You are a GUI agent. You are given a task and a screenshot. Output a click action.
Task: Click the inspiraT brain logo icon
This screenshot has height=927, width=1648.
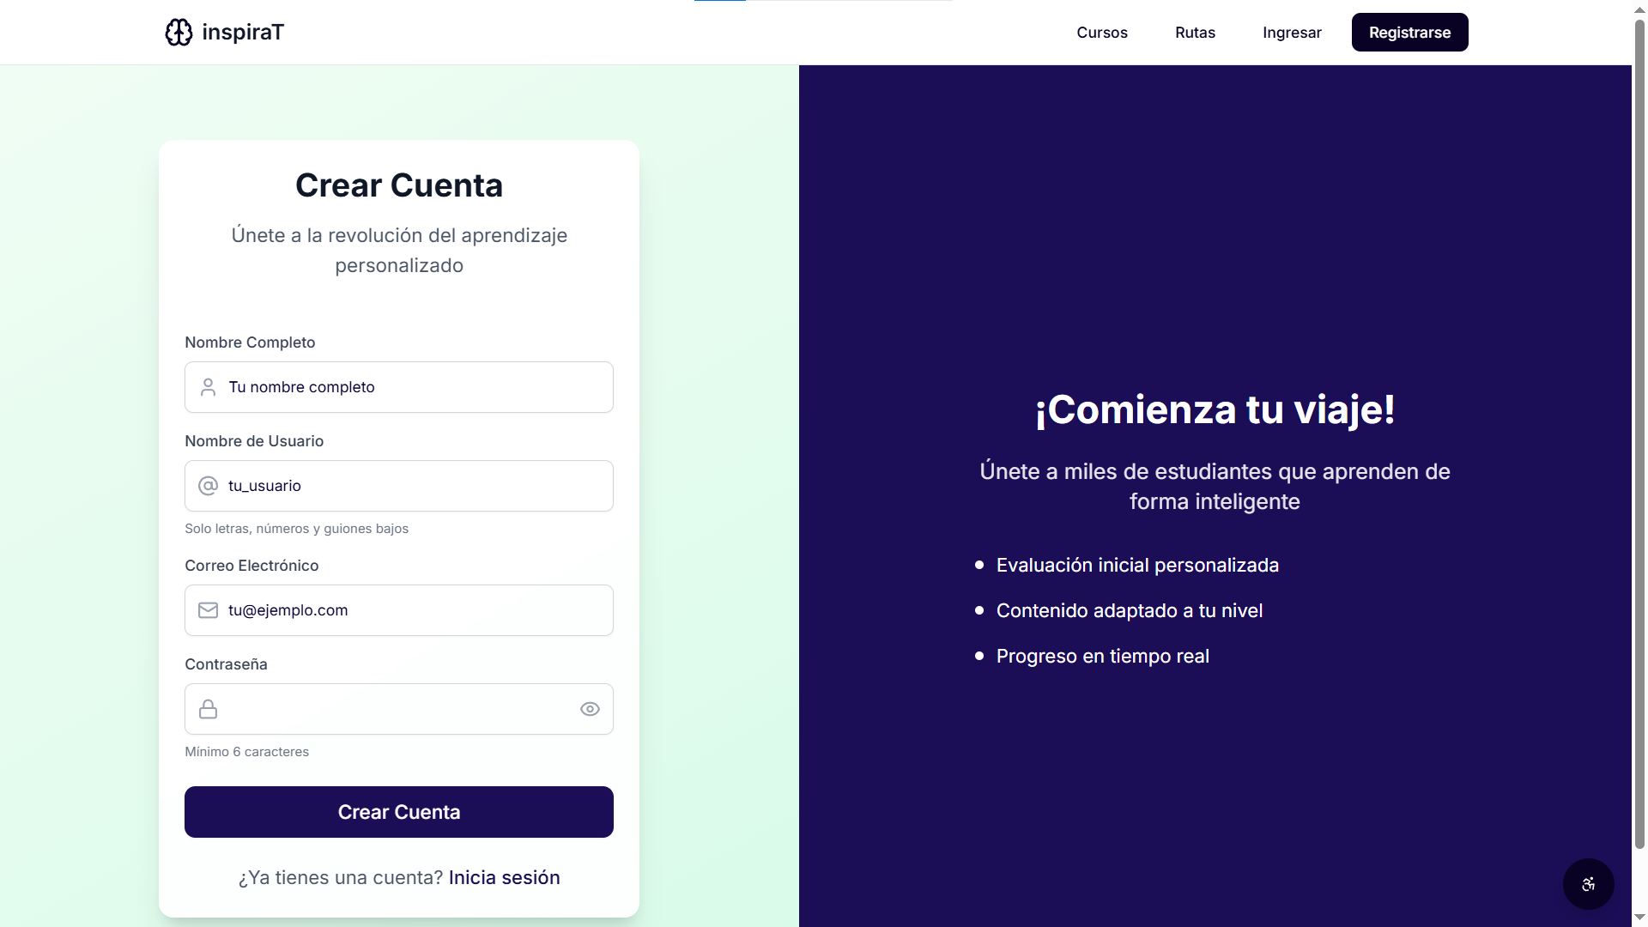click(179, 33)
